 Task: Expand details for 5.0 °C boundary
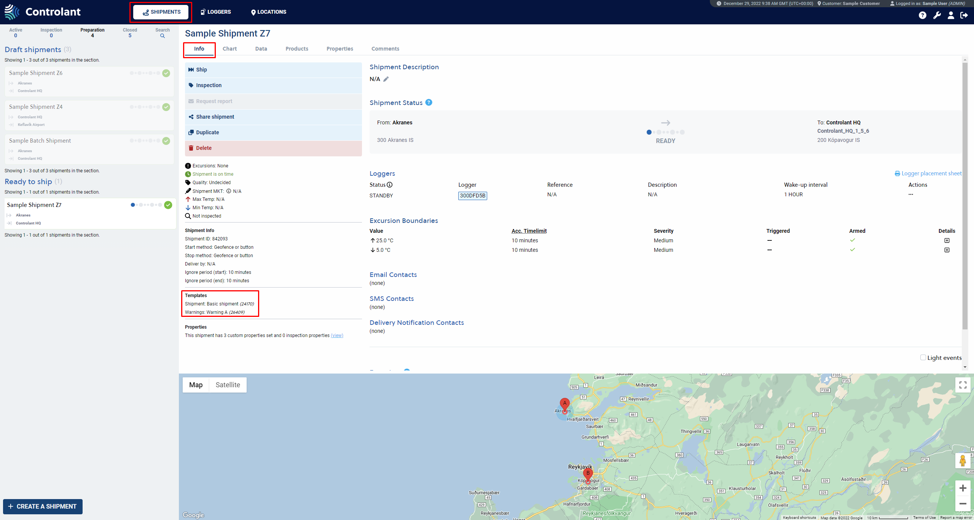click(947, 250)
